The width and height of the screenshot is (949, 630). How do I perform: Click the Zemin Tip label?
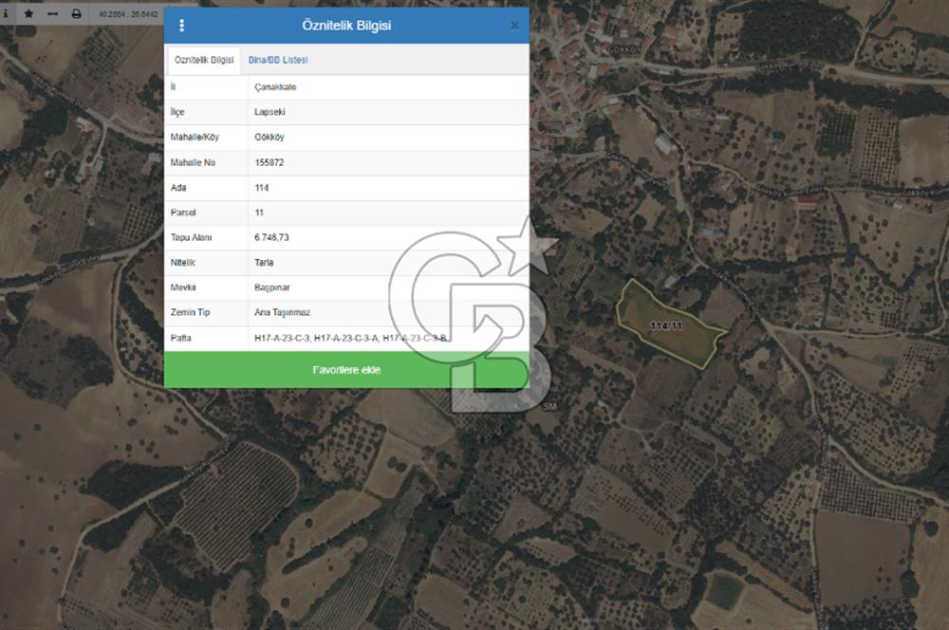[190, 312]
